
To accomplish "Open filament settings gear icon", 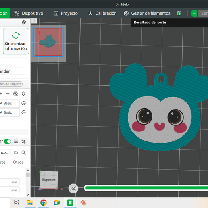I will pos(23,94).
